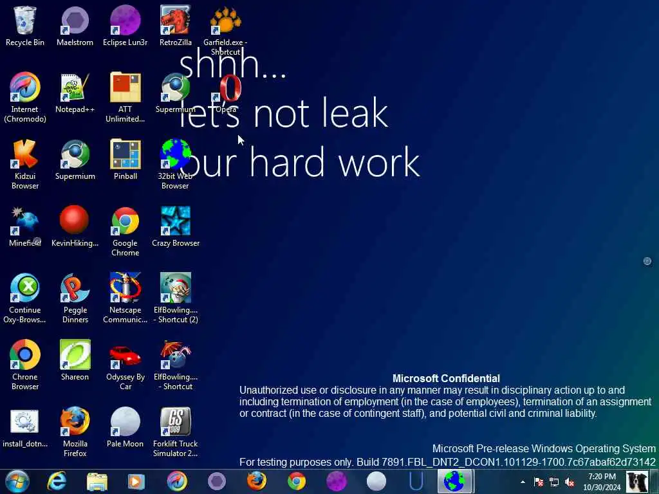Screen dimensions: 659x494
Task: Select the Supermium shortcut beside Pinball
Action: click(75, 160)
